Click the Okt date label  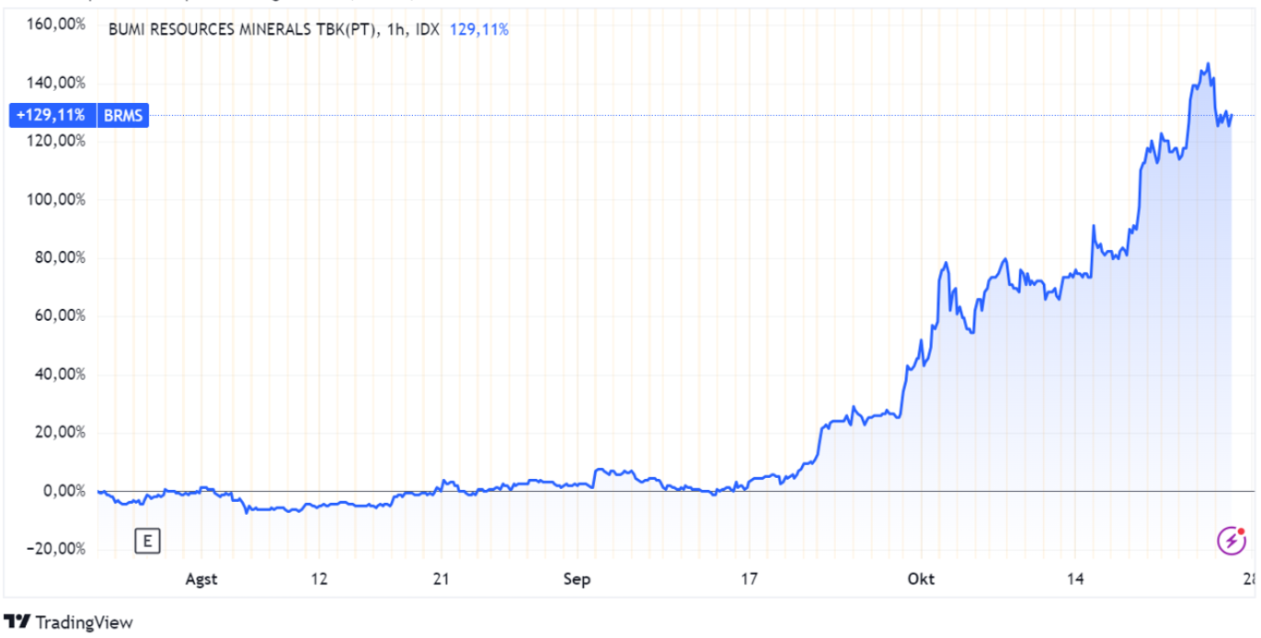pos(921,579)
